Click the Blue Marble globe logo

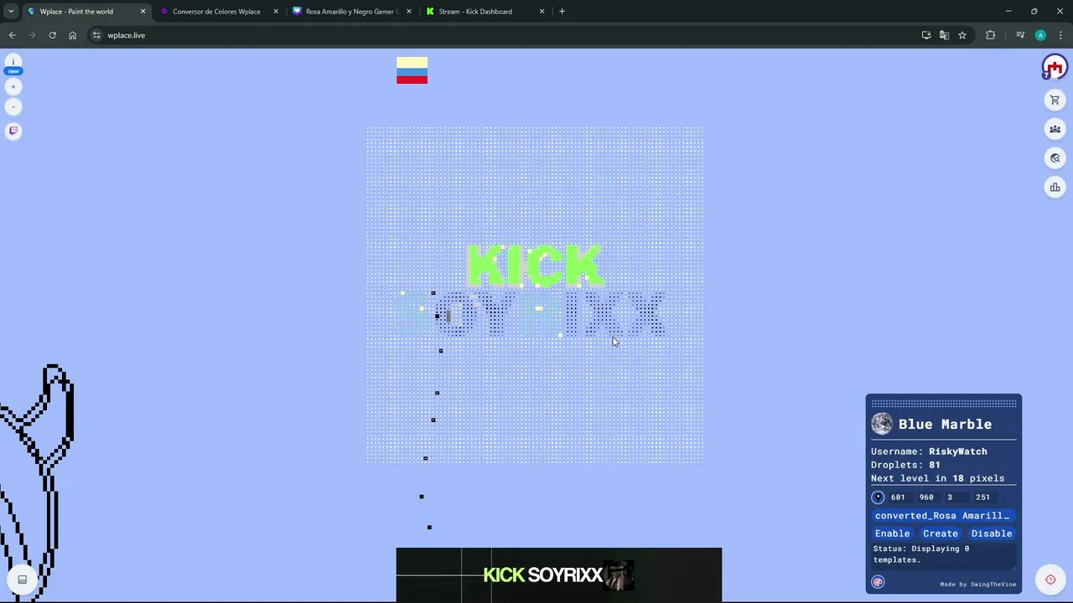(882, 424)
